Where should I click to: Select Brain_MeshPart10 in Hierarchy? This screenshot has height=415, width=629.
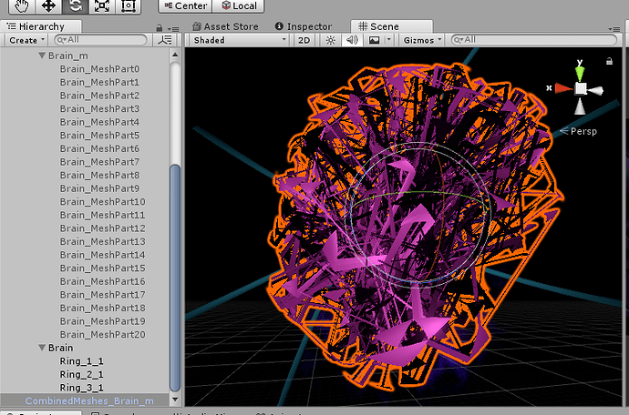coord(102,201)
